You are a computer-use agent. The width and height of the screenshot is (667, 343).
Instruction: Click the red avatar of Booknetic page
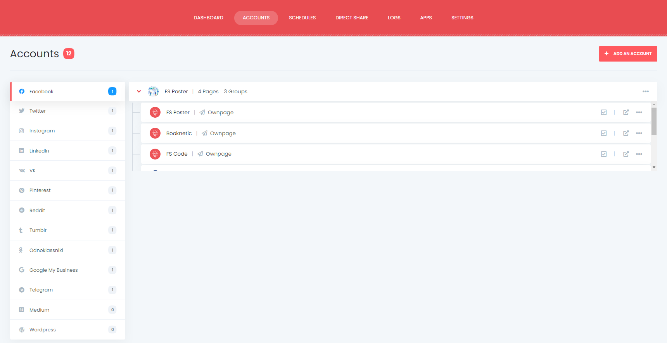tap(155, 133)
